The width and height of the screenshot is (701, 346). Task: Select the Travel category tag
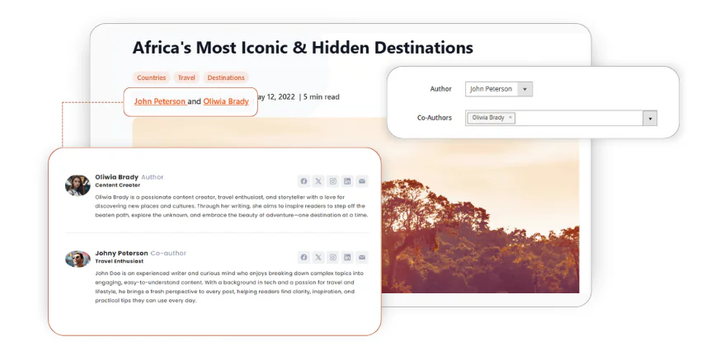point(187,77)
